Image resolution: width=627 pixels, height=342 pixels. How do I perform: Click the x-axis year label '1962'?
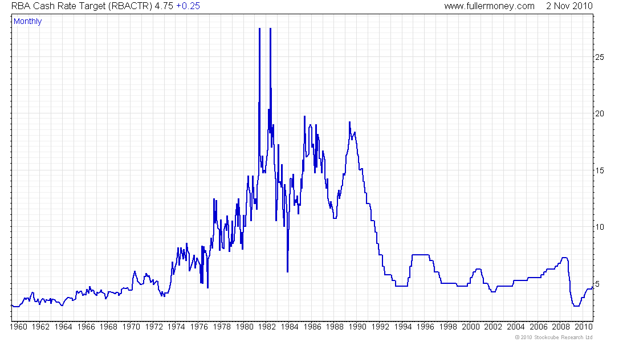pos(40,327)
